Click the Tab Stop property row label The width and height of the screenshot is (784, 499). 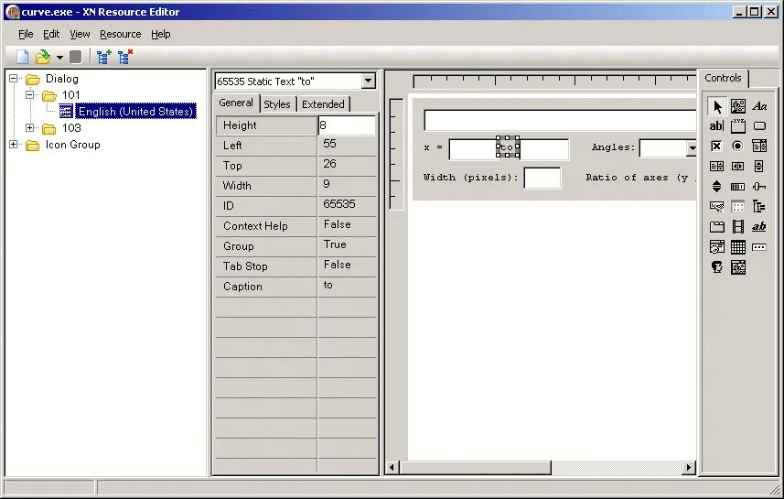pos(266,266)
